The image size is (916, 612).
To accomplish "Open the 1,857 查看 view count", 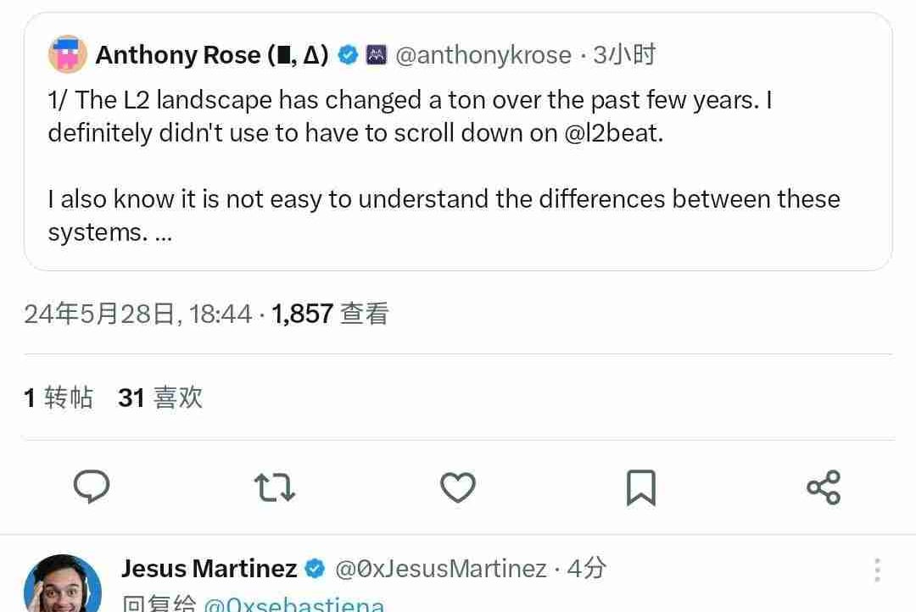I will point(330,314).
